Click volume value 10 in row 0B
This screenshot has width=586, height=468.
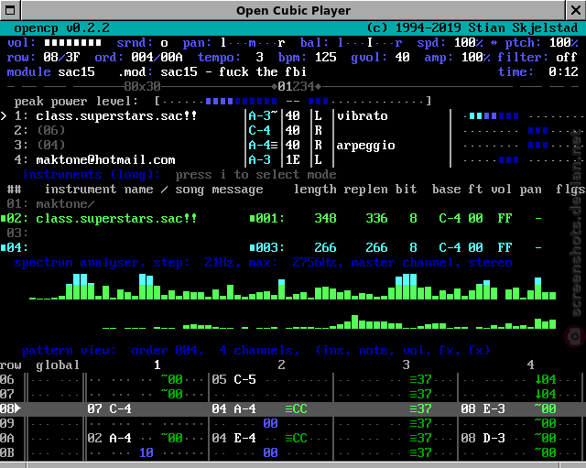click(146, 452)
